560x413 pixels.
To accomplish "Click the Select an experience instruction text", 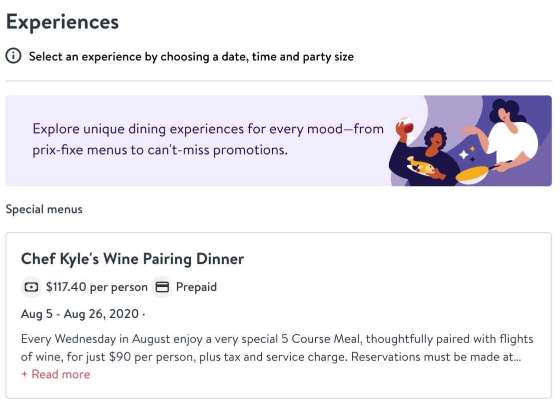I will tap(191, 57).
